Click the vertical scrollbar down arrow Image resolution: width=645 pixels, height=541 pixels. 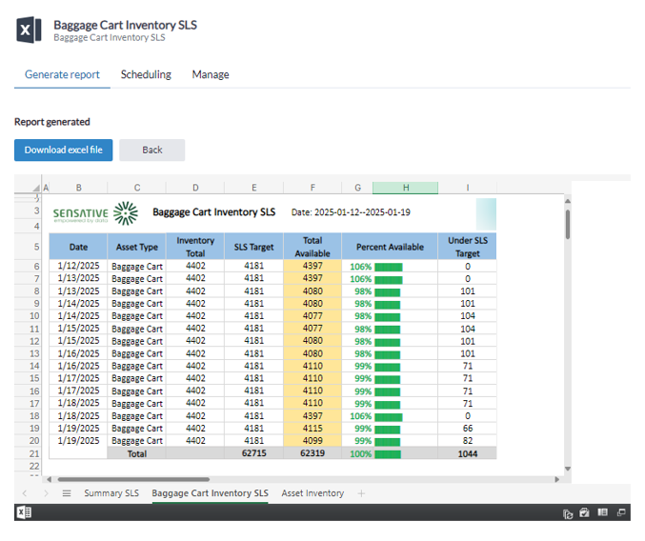[x=568, y=469]
